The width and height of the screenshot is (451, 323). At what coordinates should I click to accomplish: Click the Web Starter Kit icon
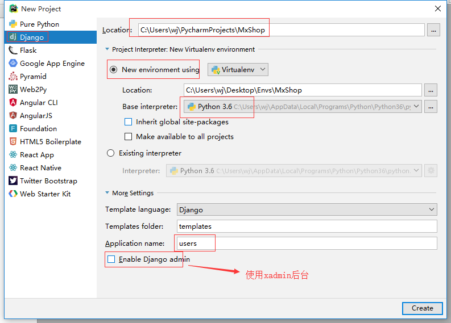pos(13,194)
